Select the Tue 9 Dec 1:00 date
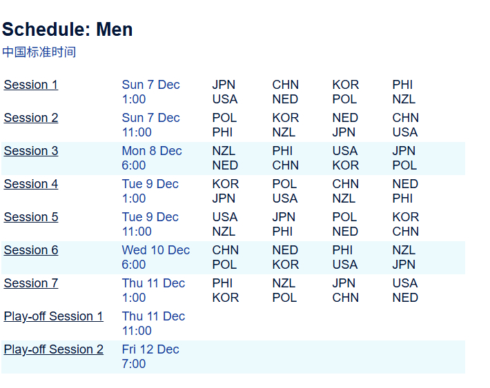Screen dimensions: 490x388 [150, 191]
